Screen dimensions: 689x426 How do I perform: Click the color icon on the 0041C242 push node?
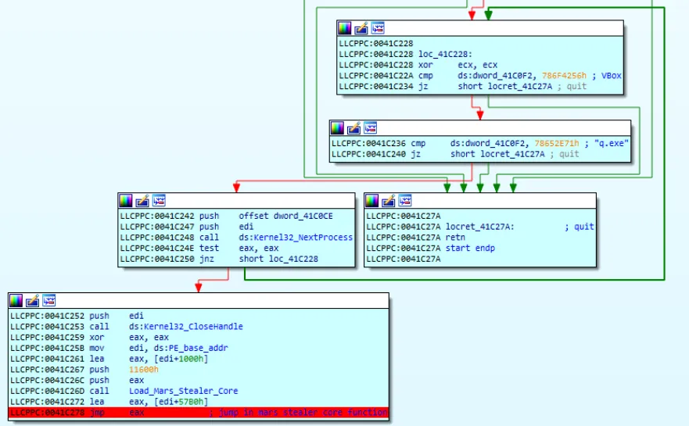pos(125,201)
